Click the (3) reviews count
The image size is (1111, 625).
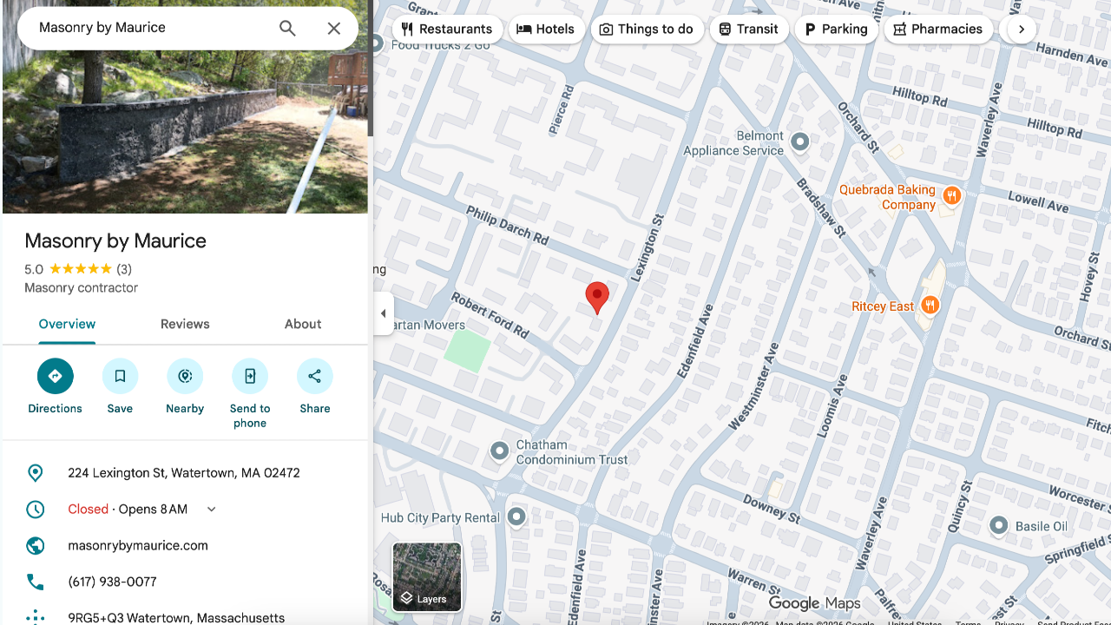click(x=124, y=269)
